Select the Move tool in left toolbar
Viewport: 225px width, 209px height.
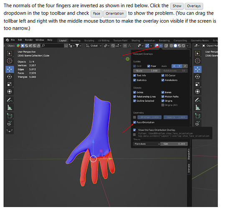pos(10,69)
